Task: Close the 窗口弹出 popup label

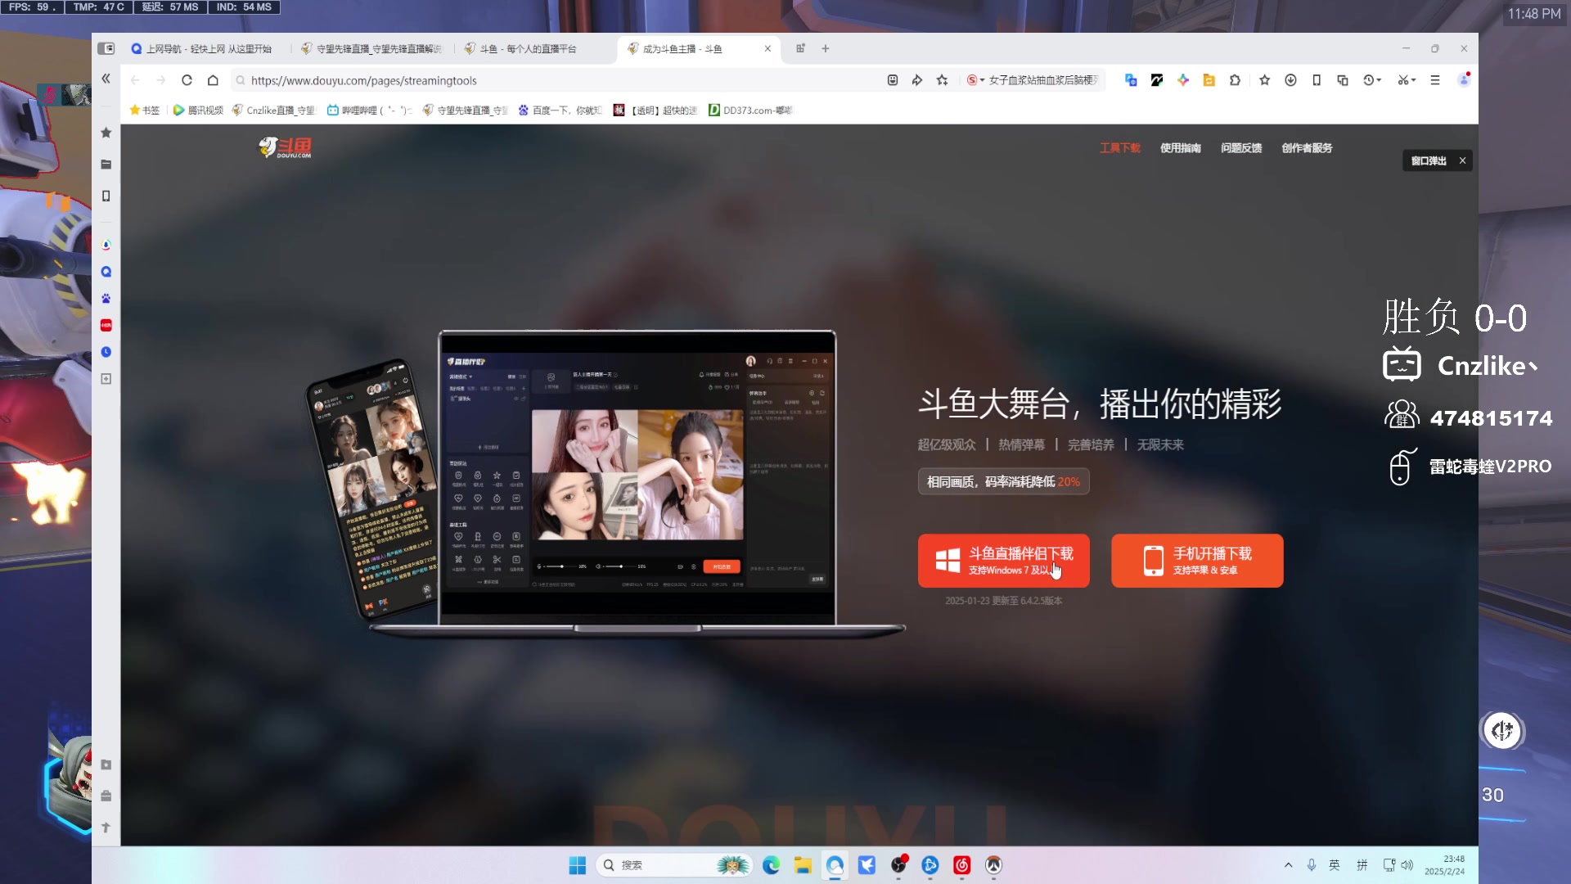Action: coord(1462,160)
